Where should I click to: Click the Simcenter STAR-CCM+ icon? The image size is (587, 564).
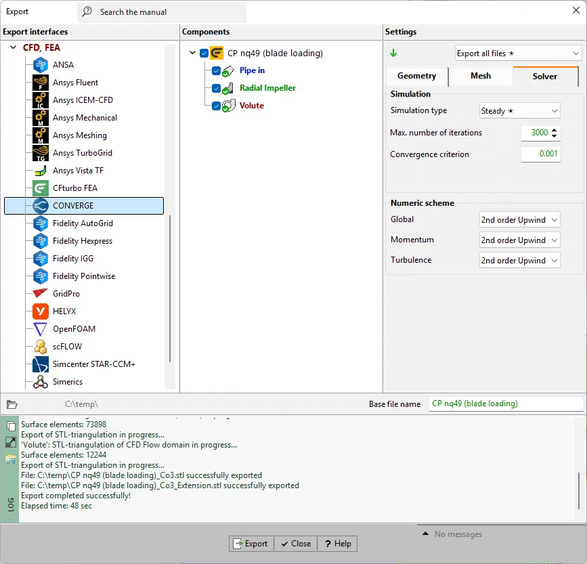pos(41,364)
